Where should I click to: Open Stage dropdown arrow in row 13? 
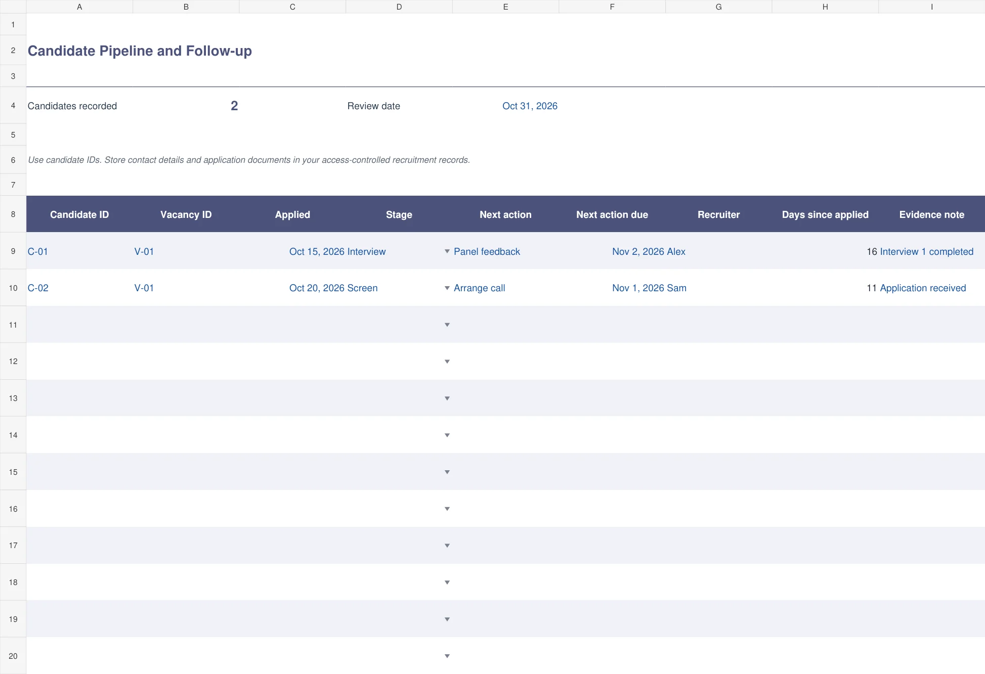tap(447, 398)
